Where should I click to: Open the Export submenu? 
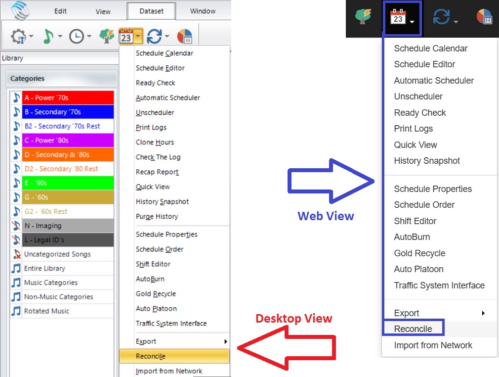146,341
